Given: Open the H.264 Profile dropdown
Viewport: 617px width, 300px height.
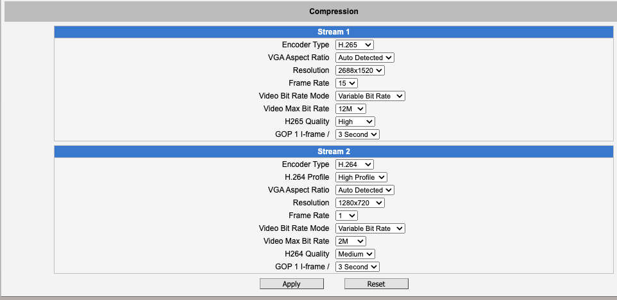Looking at the screenshot, I should coord(361,177).
